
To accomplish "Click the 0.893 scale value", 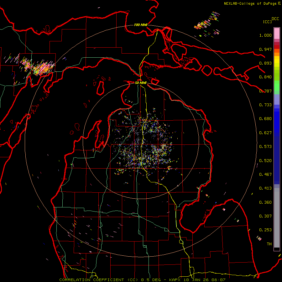I will pyautogui.click(x=265, y=63).
